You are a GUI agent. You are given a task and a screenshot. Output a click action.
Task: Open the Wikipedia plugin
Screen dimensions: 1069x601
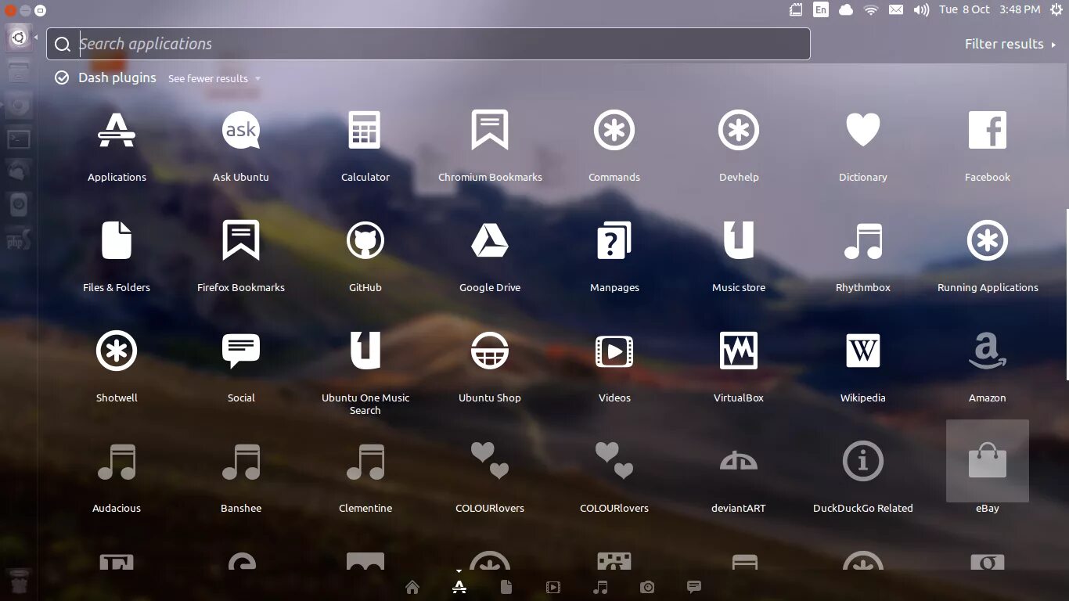863,351
